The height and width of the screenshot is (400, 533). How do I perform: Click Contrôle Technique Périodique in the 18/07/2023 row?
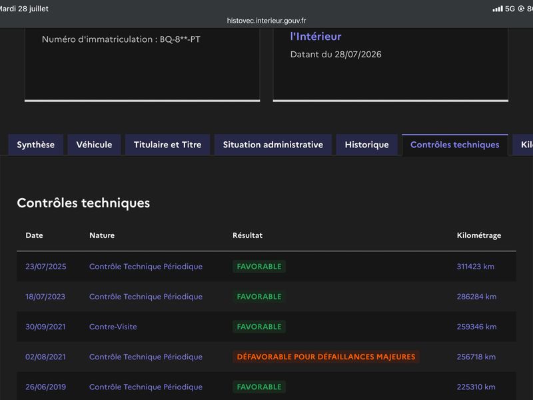[x=146, y=297]
